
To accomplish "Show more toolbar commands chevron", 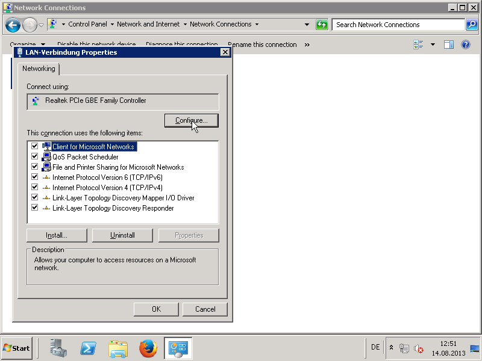I will tap(307, 45).
